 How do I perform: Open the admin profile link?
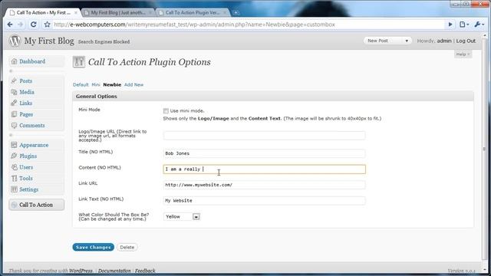pyautogui.click(x=444, y=41)
